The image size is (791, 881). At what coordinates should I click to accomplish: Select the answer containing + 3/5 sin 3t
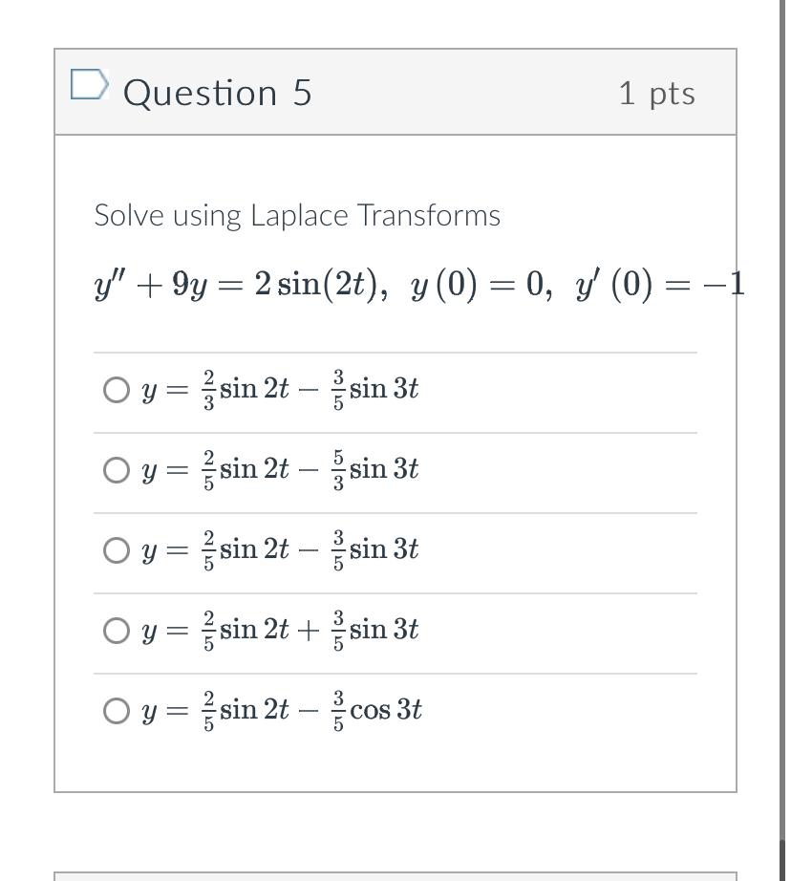pos(118,630)
